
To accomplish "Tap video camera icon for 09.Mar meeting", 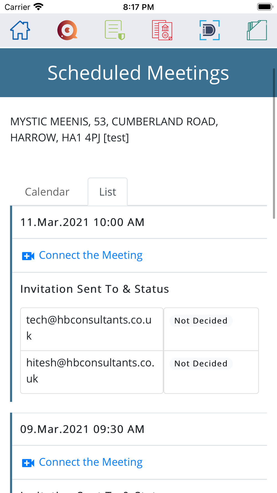I will point(28,463).
